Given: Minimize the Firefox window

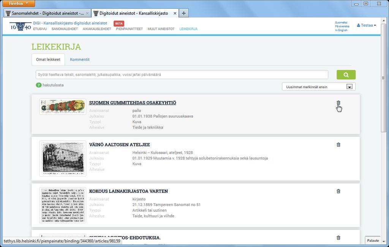Looking at the screenshot, I should coord(356,4).
